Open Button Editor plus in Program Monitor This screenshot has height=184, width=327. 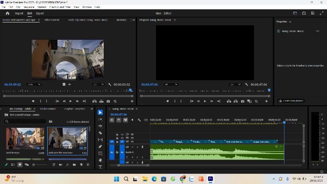coord(266,101)
